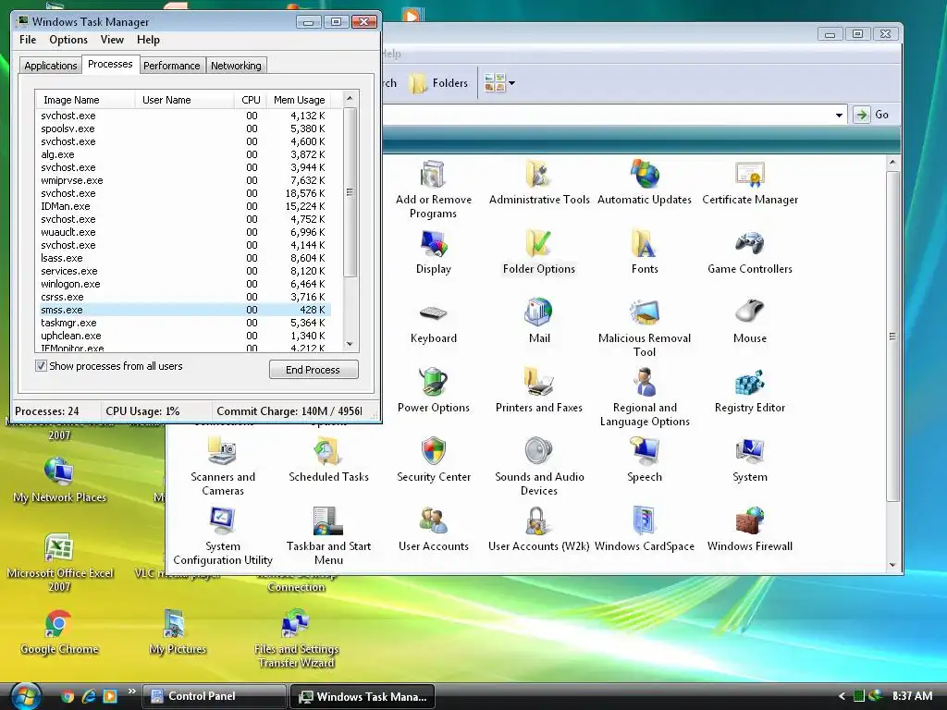
Task: Click process list scrollbar down arrow
Action: [350, 344]
